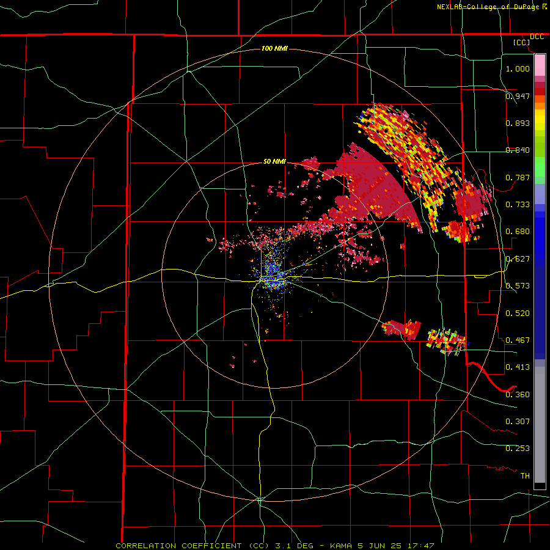550x550 pixels.
Task: Click the 0.893 legend value
Action: 518,123
